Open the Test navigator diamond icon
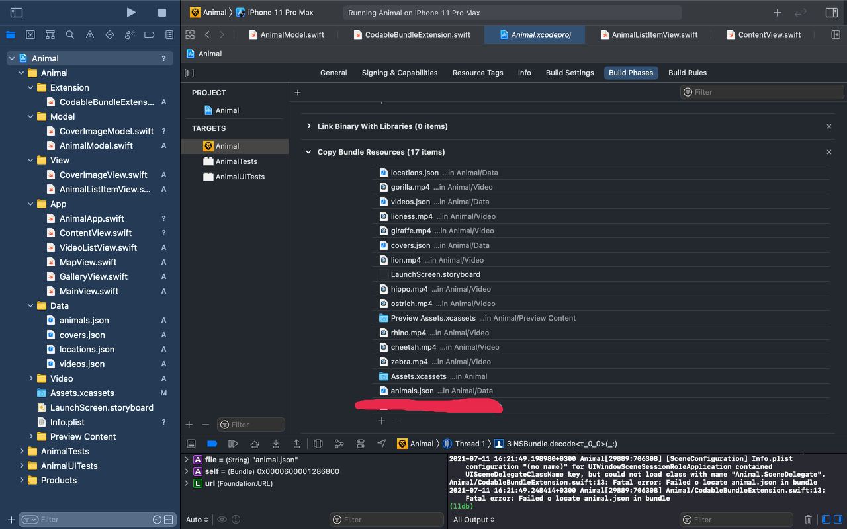The image size is (847, 529). [110, 34]
